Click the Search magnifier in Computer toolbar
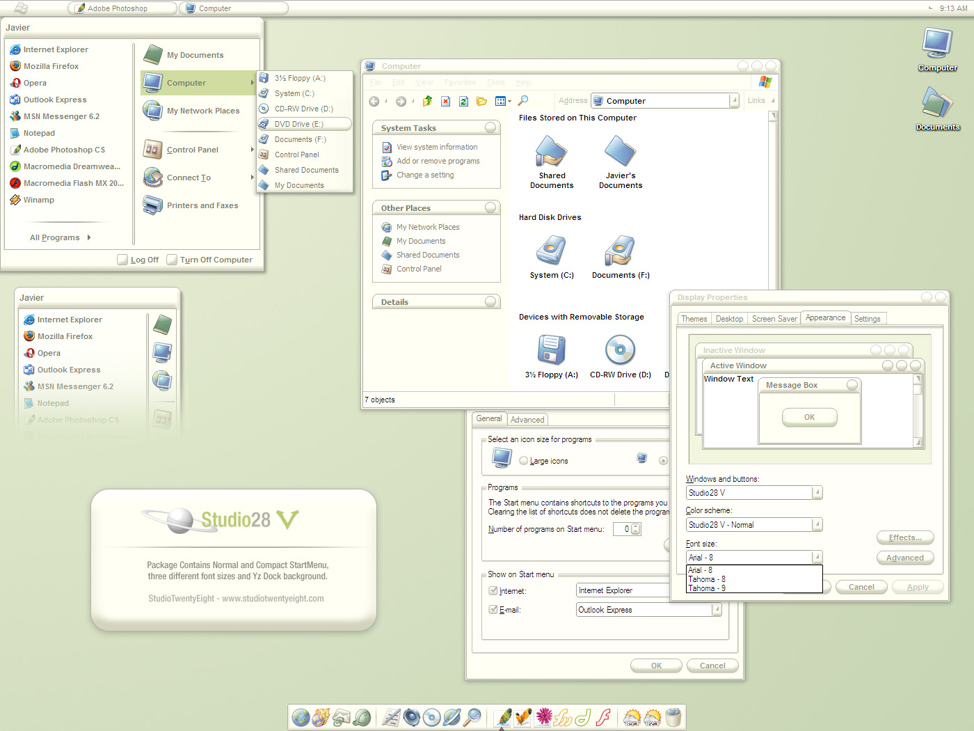 point(523,100)
